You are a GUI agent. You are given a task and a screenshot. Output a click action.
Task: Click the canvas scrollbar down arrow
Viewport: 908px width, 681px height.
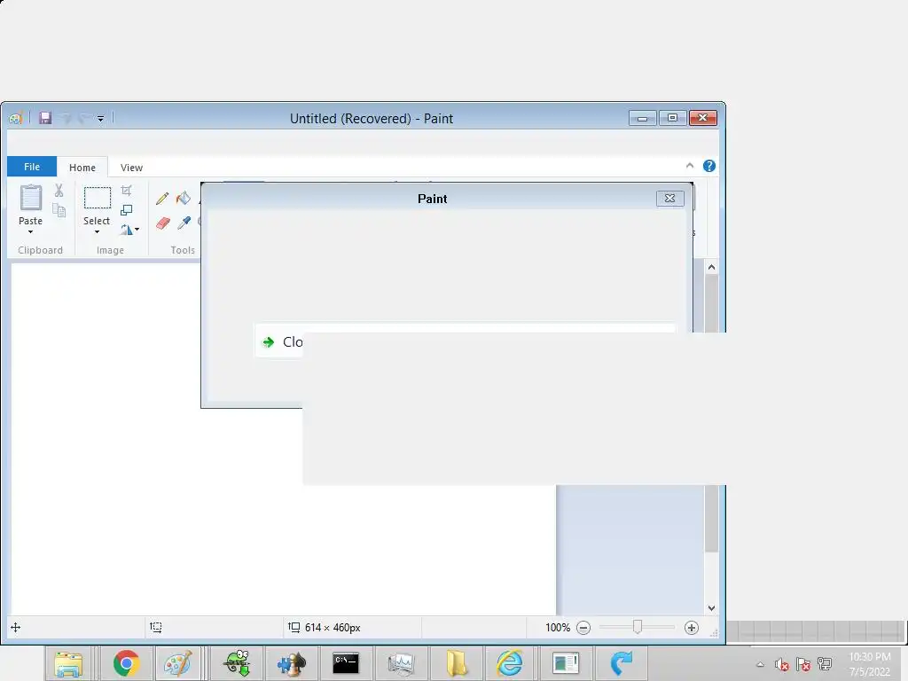[x=711, y=608]
